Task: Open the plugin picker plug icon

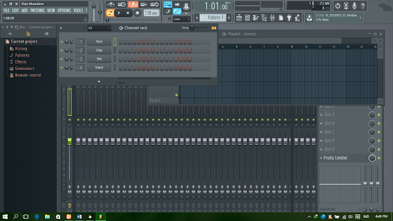Action: pos(289,18)
